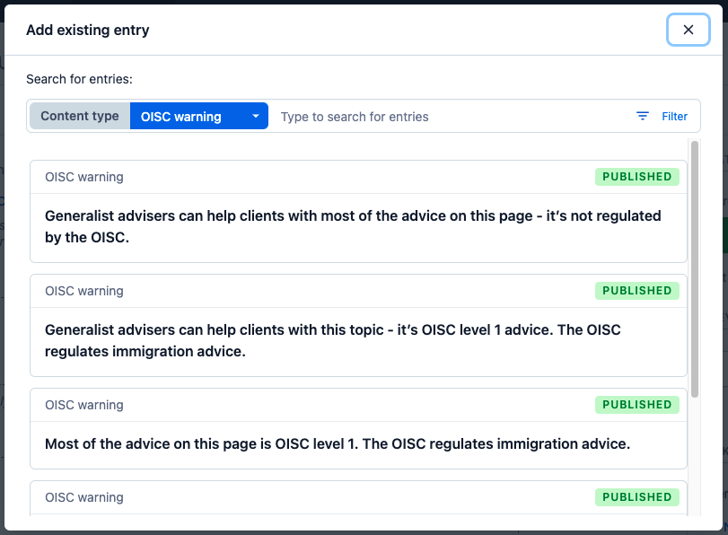728x535 pixels.
Task: Select entry 'Generalist advisers can help clients with most'
Action: click(358, 212)
